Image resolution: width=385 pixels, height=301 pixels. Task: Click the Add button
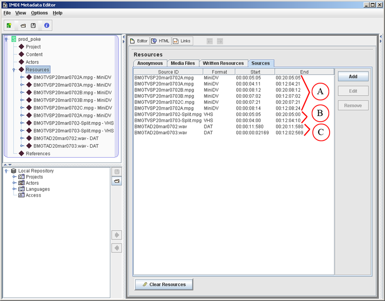352,76
